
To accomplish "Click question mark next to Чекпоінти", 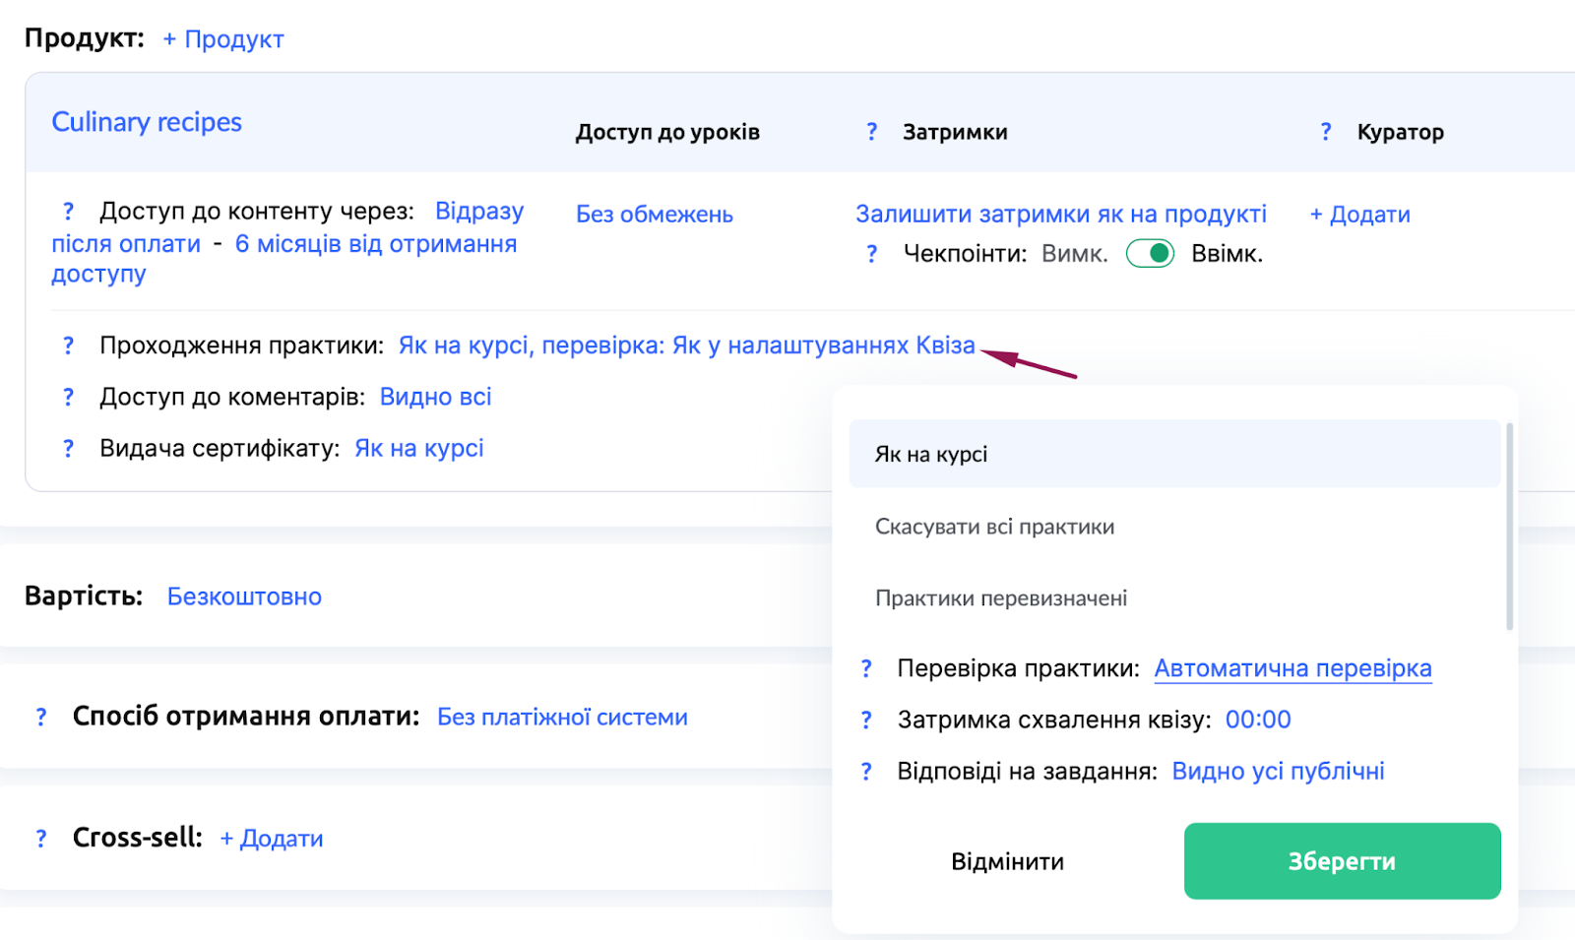I will [871, 254].
